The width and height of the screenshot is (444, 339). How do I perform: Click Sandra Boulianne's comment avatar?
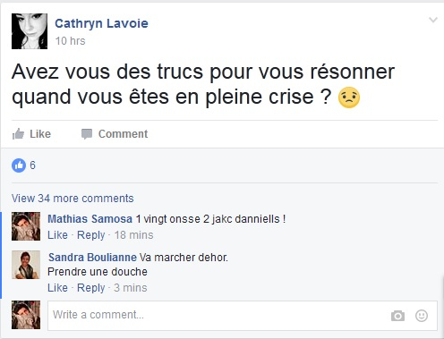26,265
